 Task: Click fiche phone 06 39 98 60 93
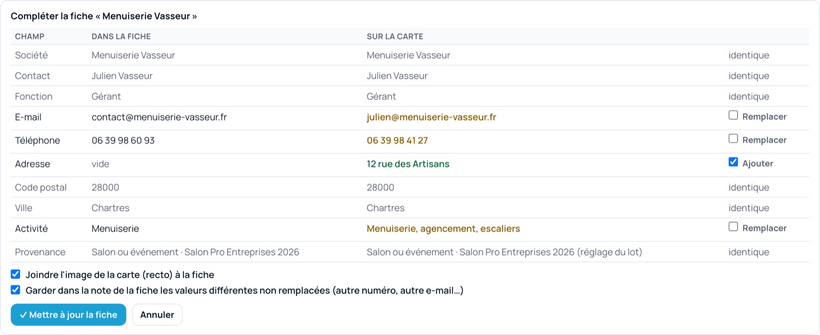point(123,141)
